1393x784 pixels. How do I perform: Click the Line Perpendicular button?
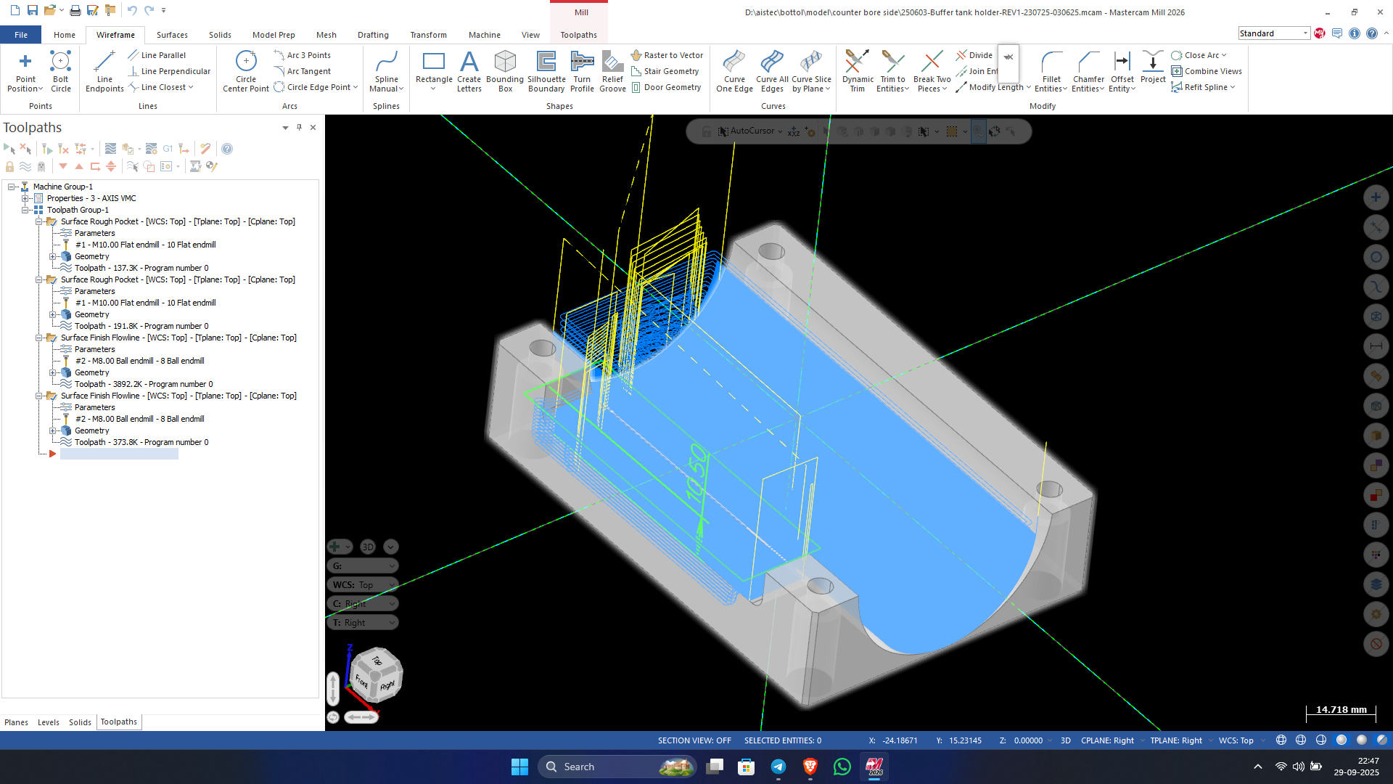[169, 71]
